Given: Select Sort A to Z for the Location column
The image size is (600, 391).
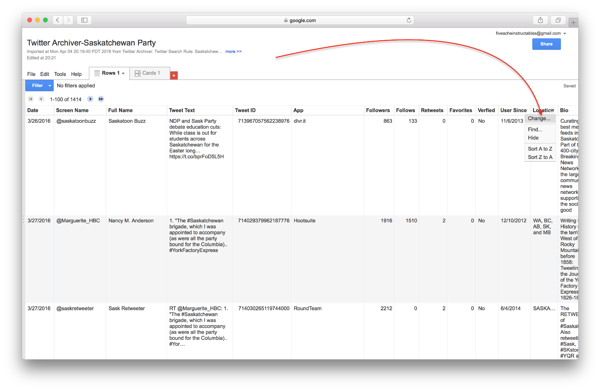Looking at the screenshot, I should [x=540, y=148].
